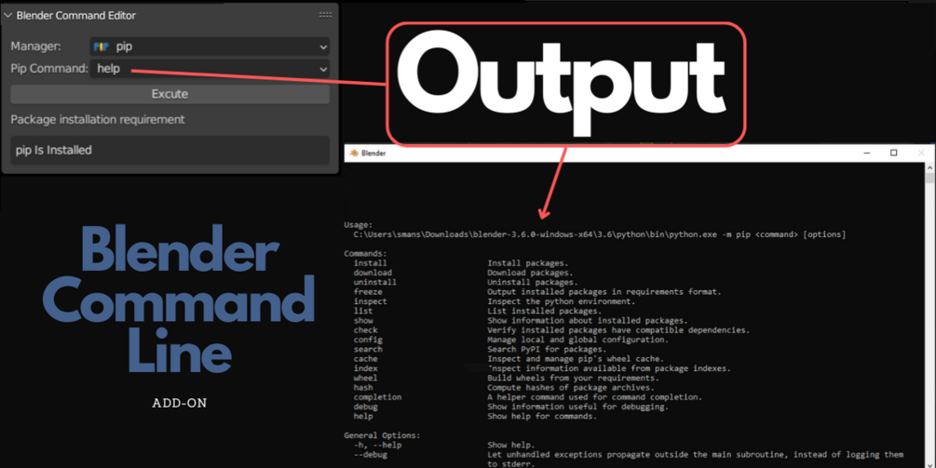Image resolution: width=936 pixels, height=468 pixels.
Task: Click the pip Python logo icon
Action: click(x=101, y=47)
